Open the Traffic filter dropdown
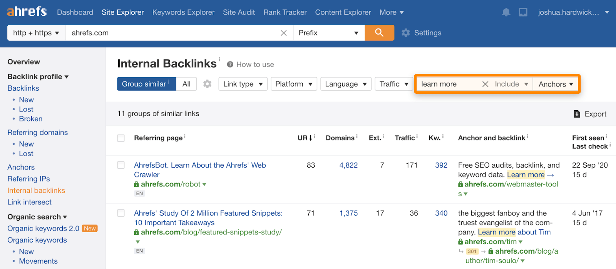 tap(394, 84)
